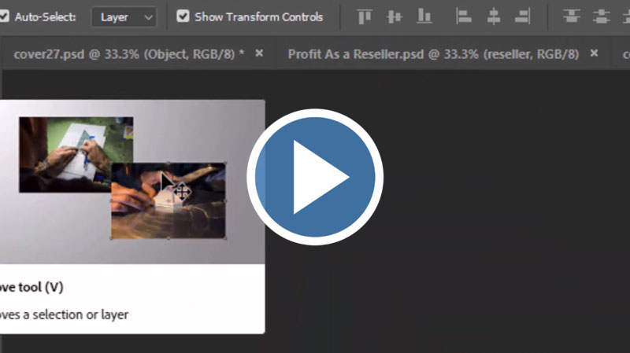Click the partially visible third document tab
The image size is (630, 353).
(x=625, y=54)
